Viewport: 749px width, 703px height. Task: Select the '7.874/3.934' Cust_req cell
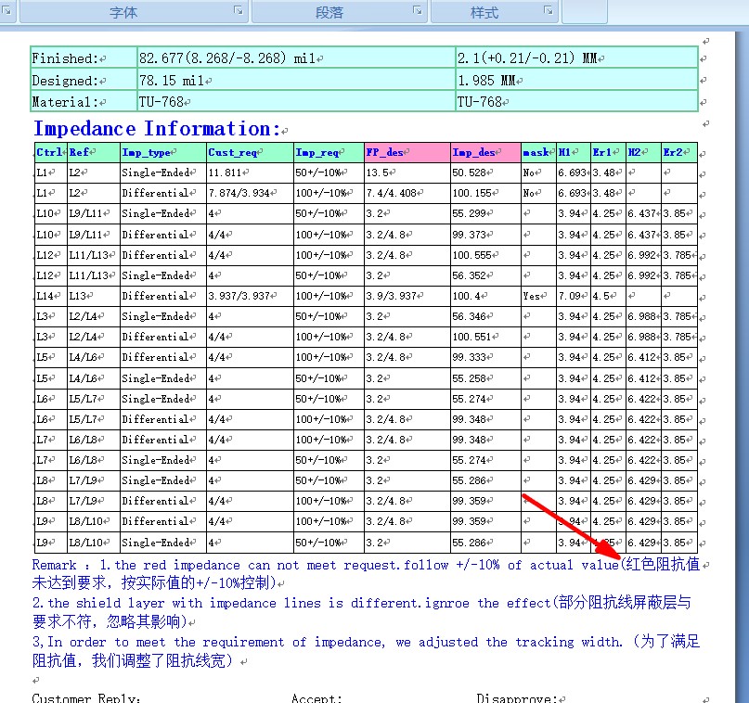pyautogui.click(x=251, y=193)
